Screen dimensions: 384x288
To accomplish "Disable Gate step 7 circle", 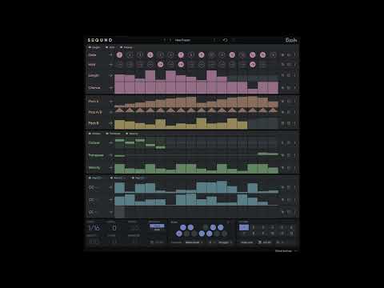I will click(181, 55).
